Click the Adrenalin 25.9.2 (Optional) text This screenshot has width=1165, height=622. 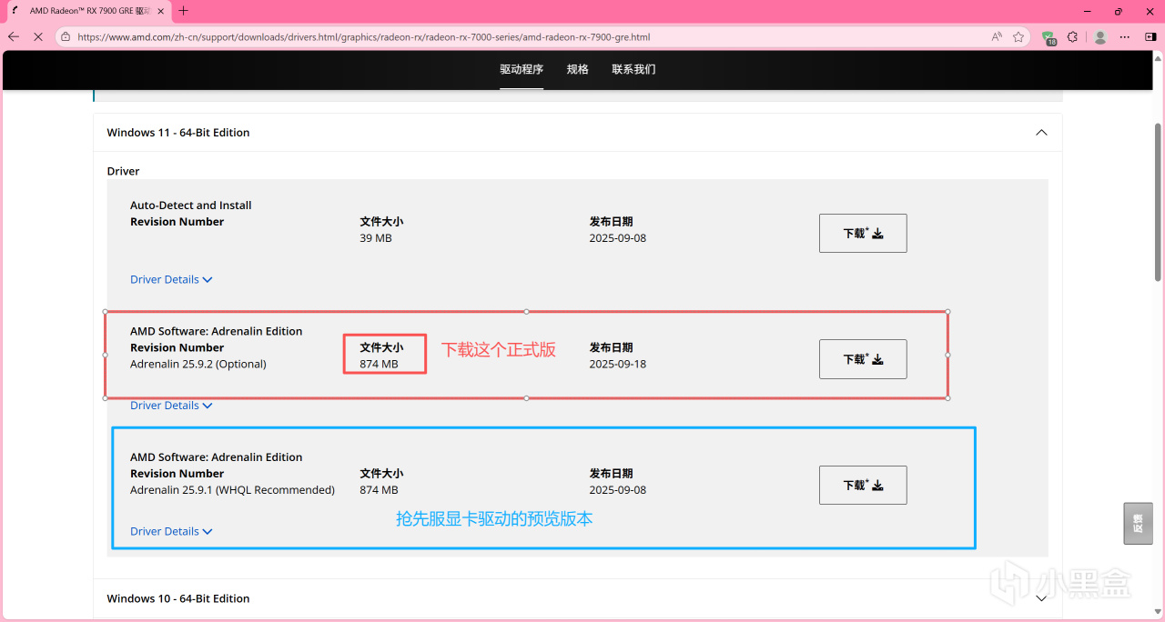point(198,364)
